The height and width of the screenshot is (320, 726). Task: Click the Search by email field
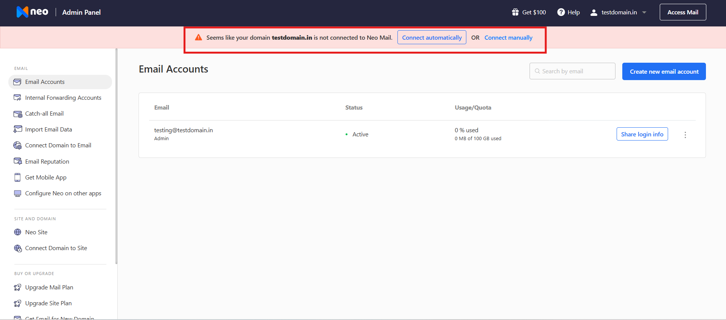[x=572, y=71]
